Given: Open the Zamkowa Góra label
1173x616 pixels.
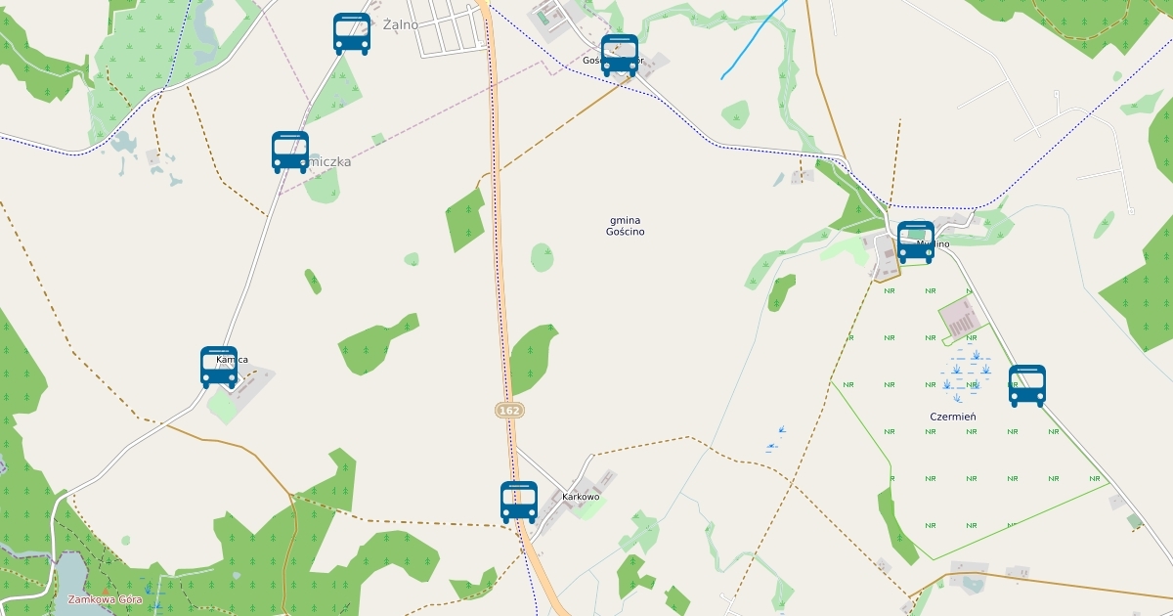Looking at the screenshot, I should point(105,599).
